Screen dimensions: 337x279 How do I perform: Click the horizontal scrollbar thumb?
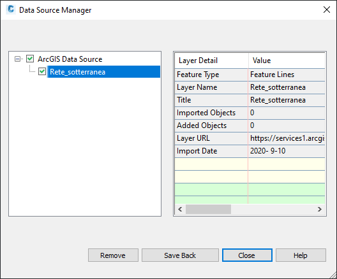(x=208, y=209)
